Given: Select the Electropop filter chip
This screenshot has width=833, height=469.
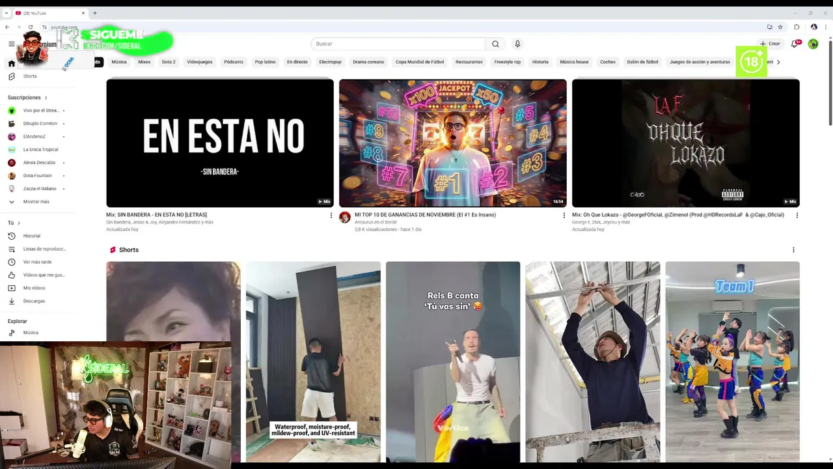Looking at the screenshot, I should [x=330, y=62].
